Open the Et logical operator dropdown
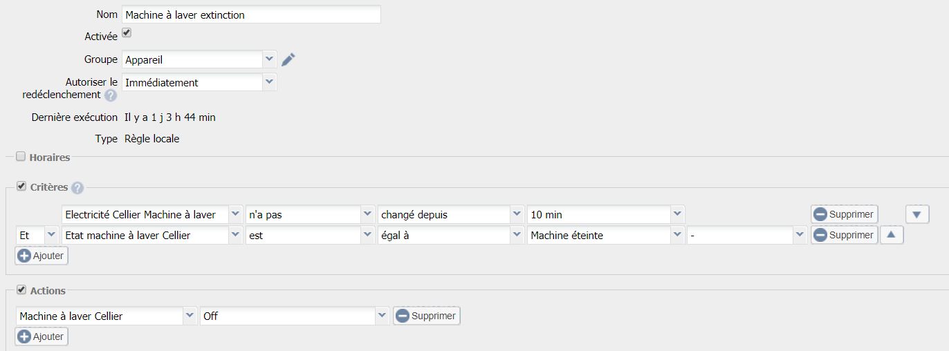The image size is (949, 351). click(37, 235)
